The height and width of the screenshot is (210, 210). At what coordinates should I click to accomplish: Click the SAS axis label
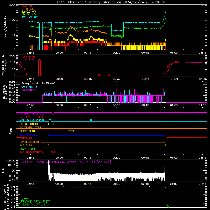coord(3,171)
